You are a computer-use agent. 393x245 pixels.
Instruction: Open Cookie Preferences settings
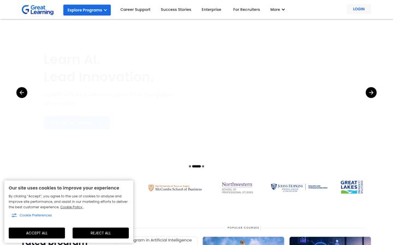[35, 215]
